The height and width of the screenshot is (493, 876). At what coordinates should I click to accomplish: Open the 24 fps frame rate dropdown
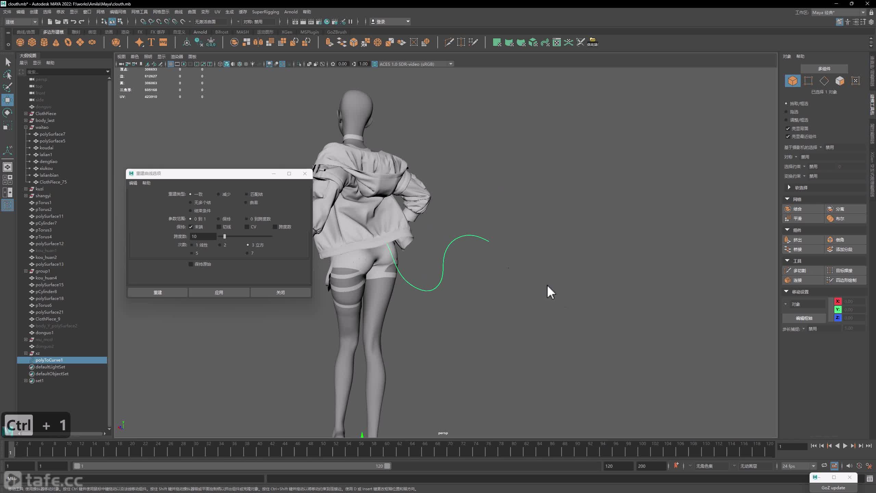799,466
